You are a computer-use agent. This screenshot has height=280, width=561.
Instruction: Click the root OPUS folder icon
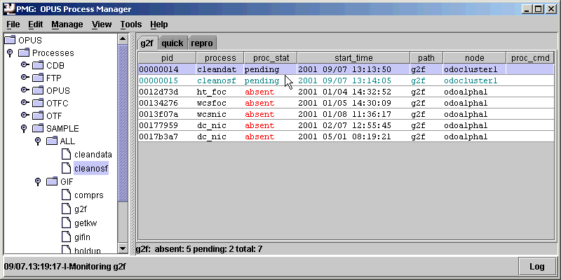pos(11,40)
